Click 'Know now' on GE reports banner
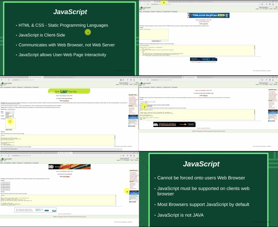The width and height of the screenshot is (278, 227). point(67,167)
